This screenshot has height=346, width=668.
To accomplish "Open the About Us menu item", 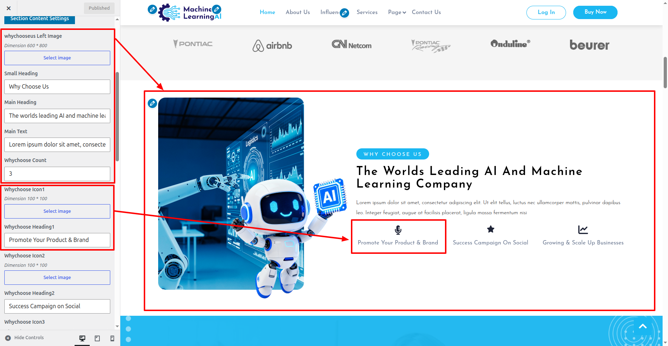I will pos(298,12).
